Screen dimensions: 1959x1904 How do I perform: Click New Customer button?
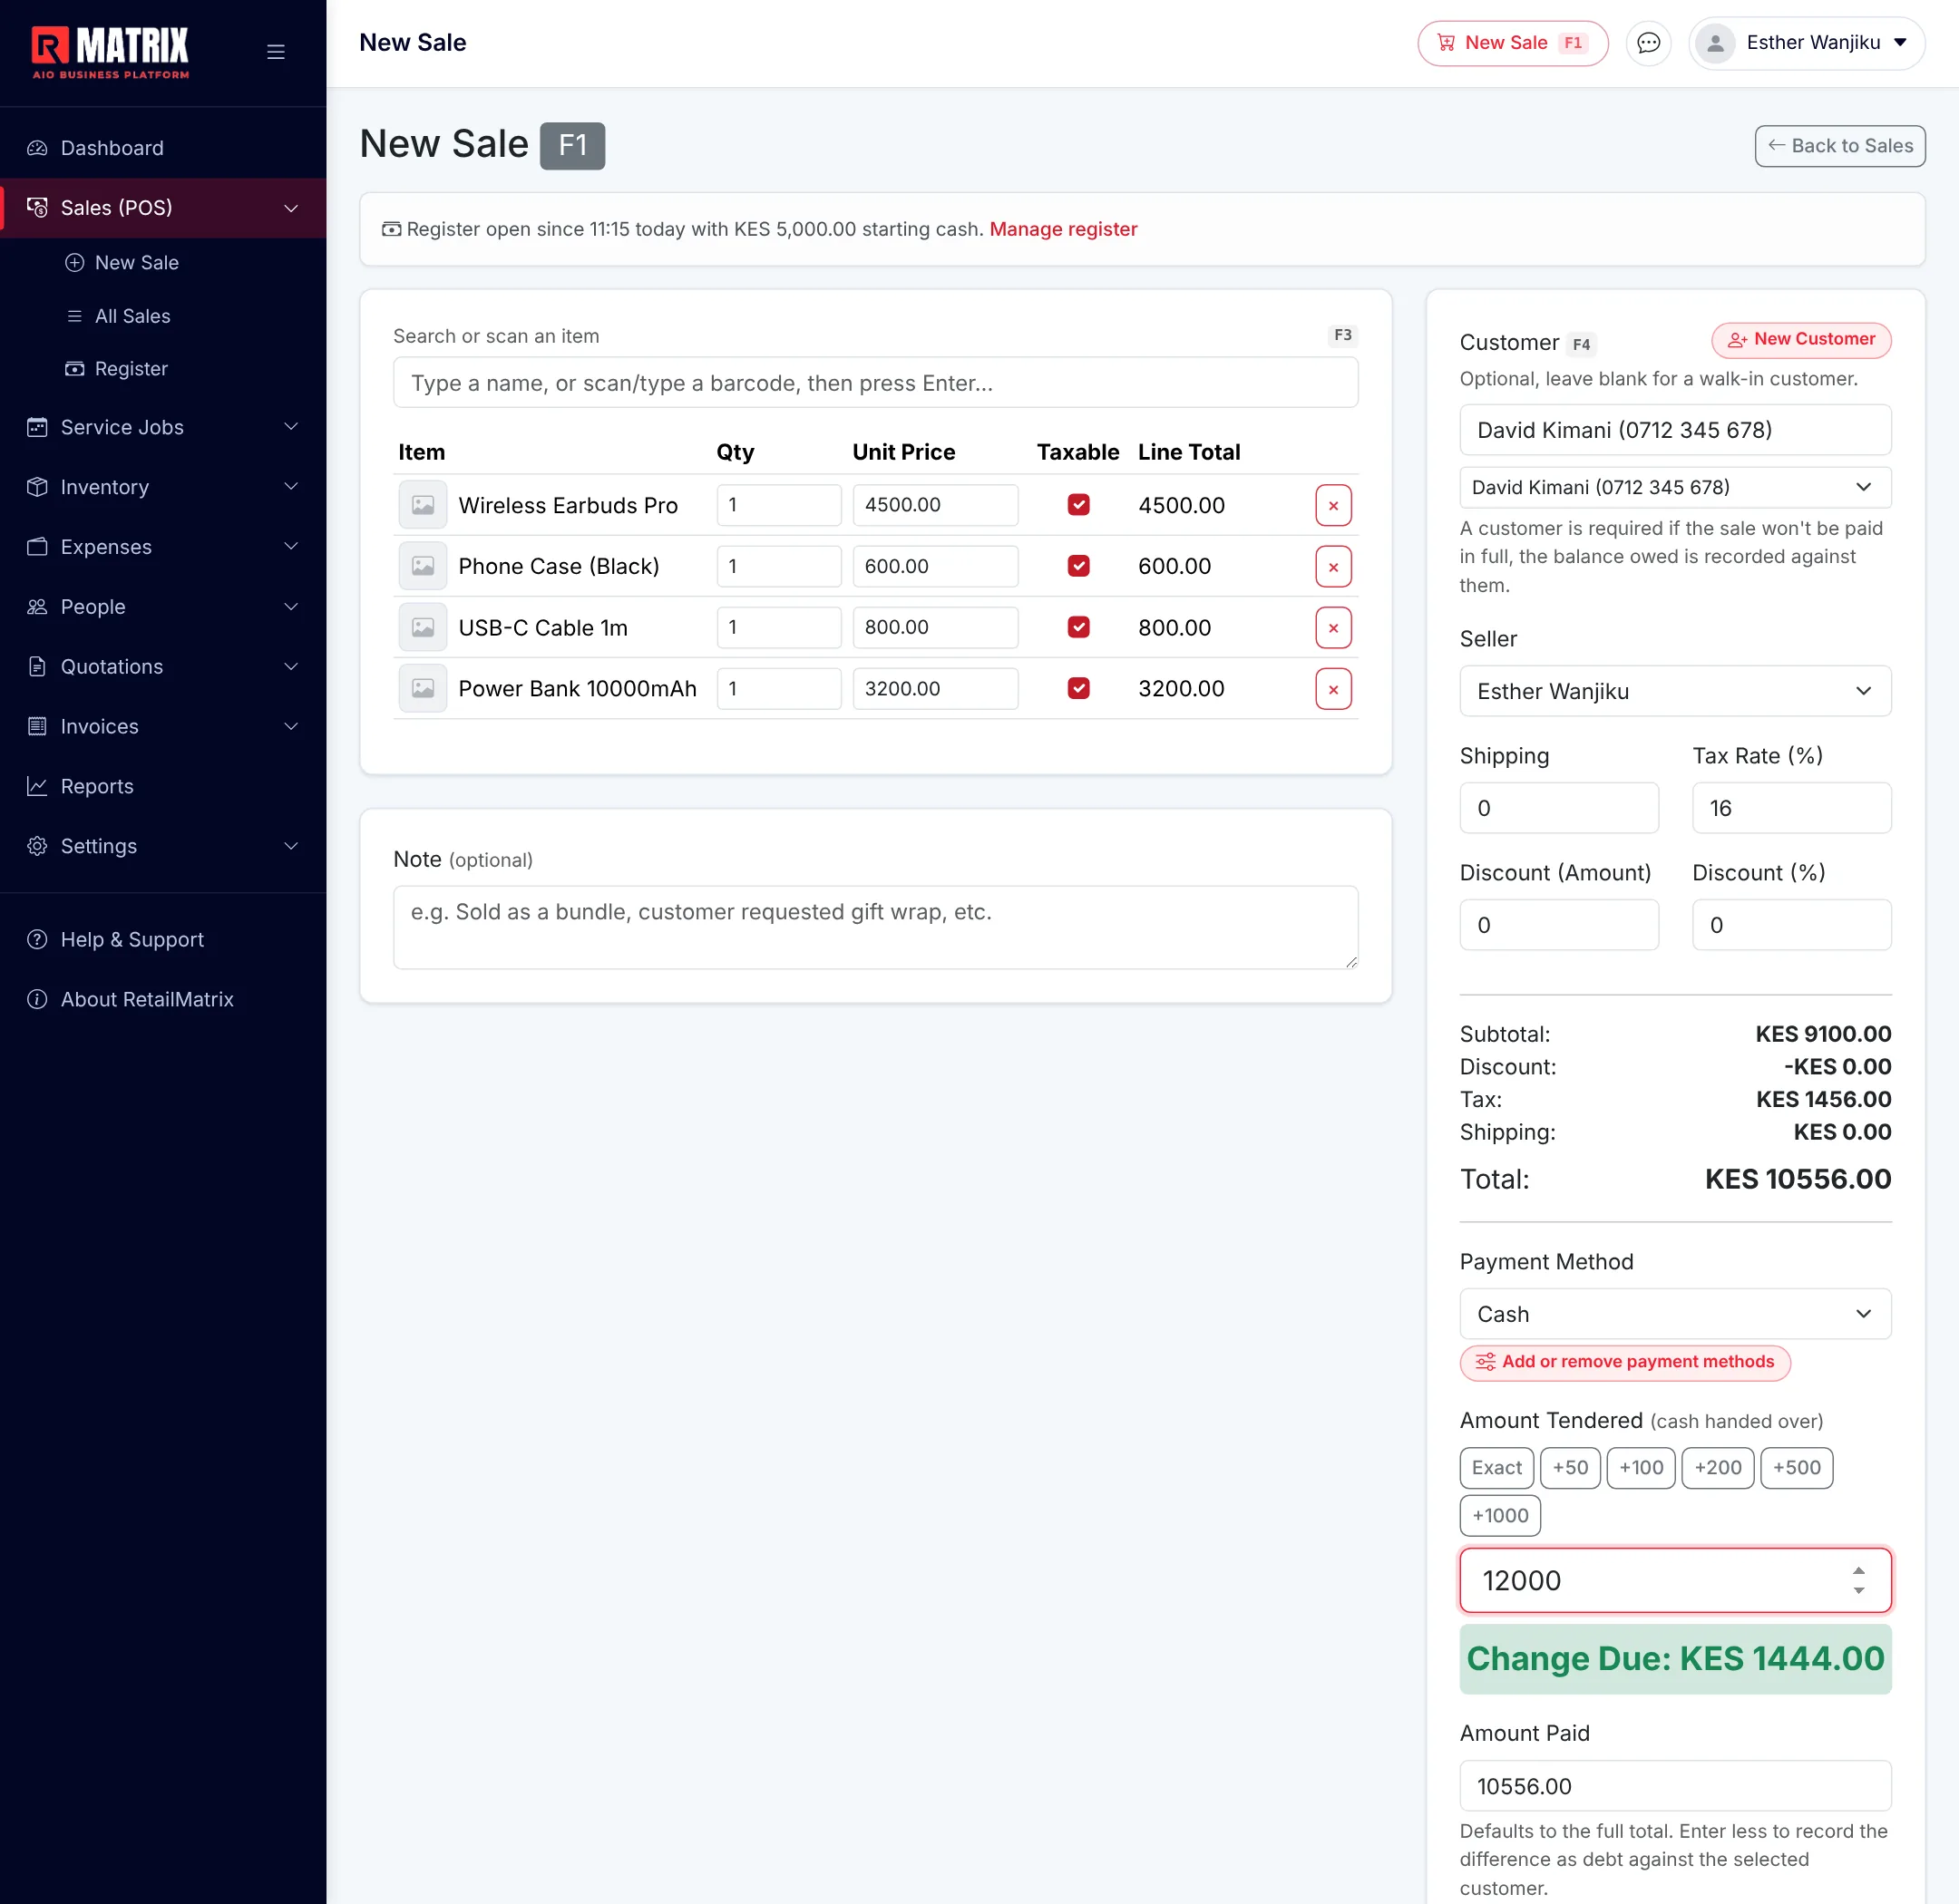1801,340
